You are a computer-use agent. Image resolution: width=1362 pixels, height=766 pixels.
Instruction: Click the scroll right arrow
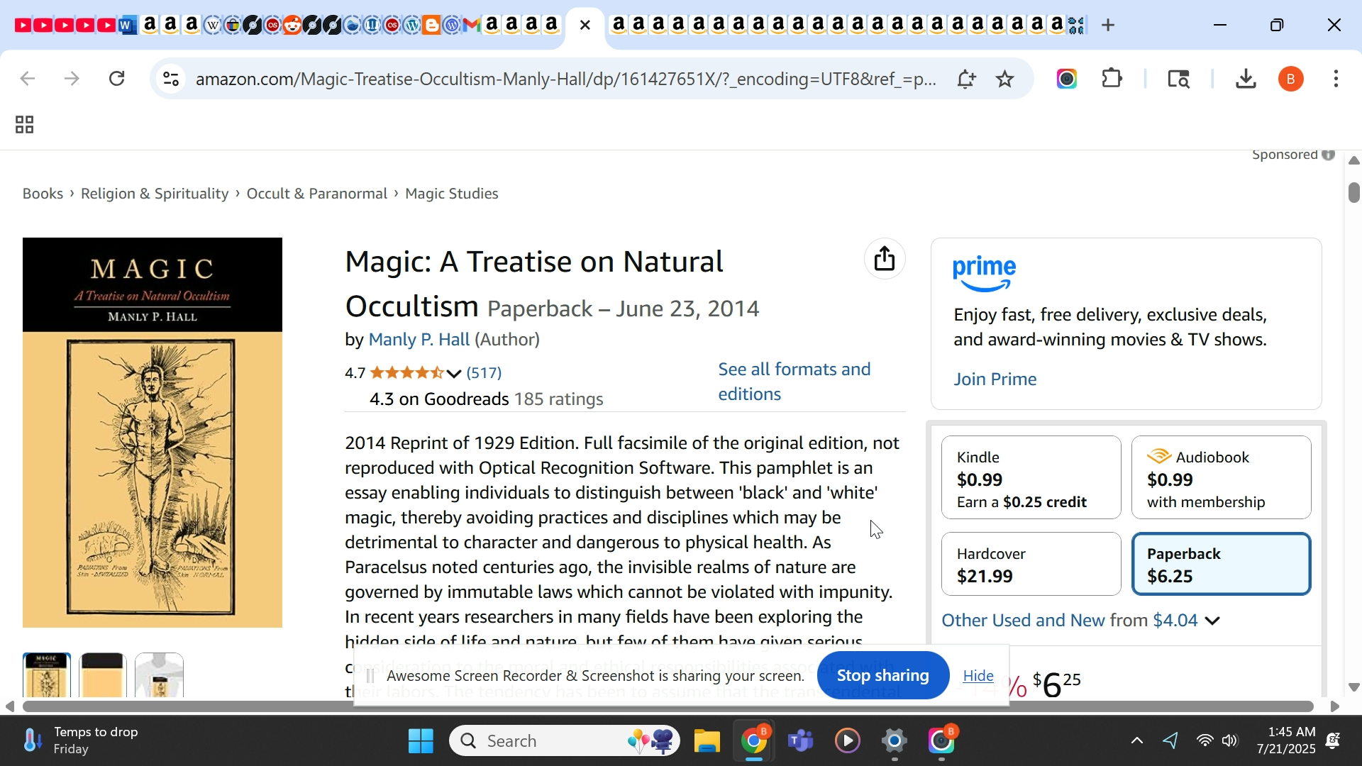(x=1335, y=707)
